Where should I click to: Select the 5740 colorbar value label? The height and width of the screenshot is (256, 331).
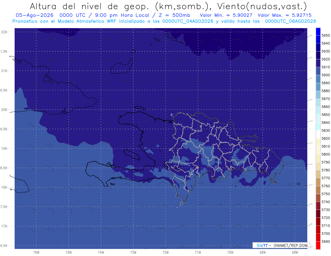click(325, 202)
